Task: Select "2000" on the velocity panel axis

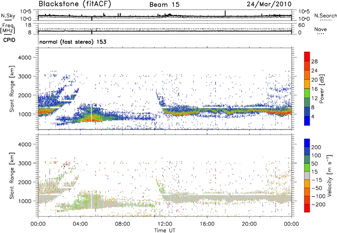Action: pos(25,182)
